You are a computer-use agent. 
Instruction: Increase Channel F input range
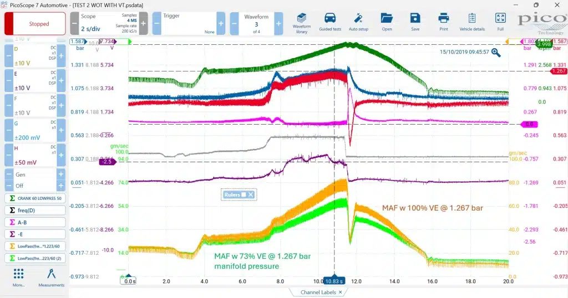pos(61,106)
